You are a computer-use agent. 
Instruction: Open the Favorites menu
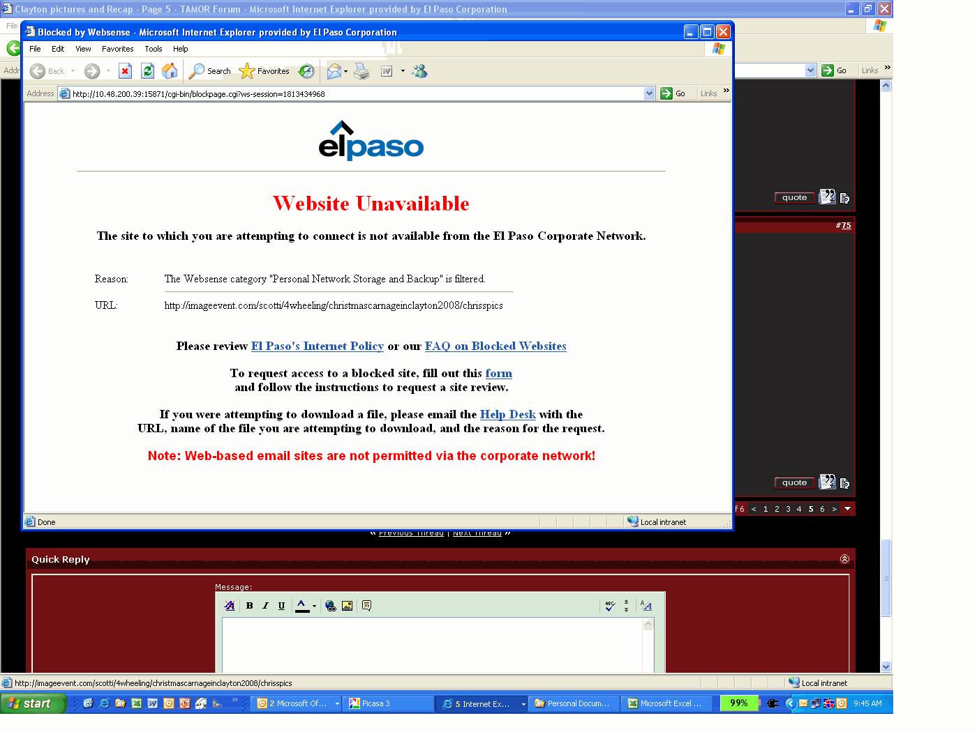(117, 49)
